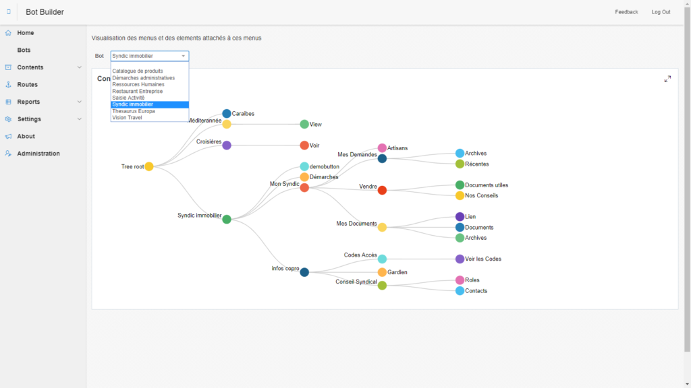Click the Voir les Codes node

(x=460, y=259)
